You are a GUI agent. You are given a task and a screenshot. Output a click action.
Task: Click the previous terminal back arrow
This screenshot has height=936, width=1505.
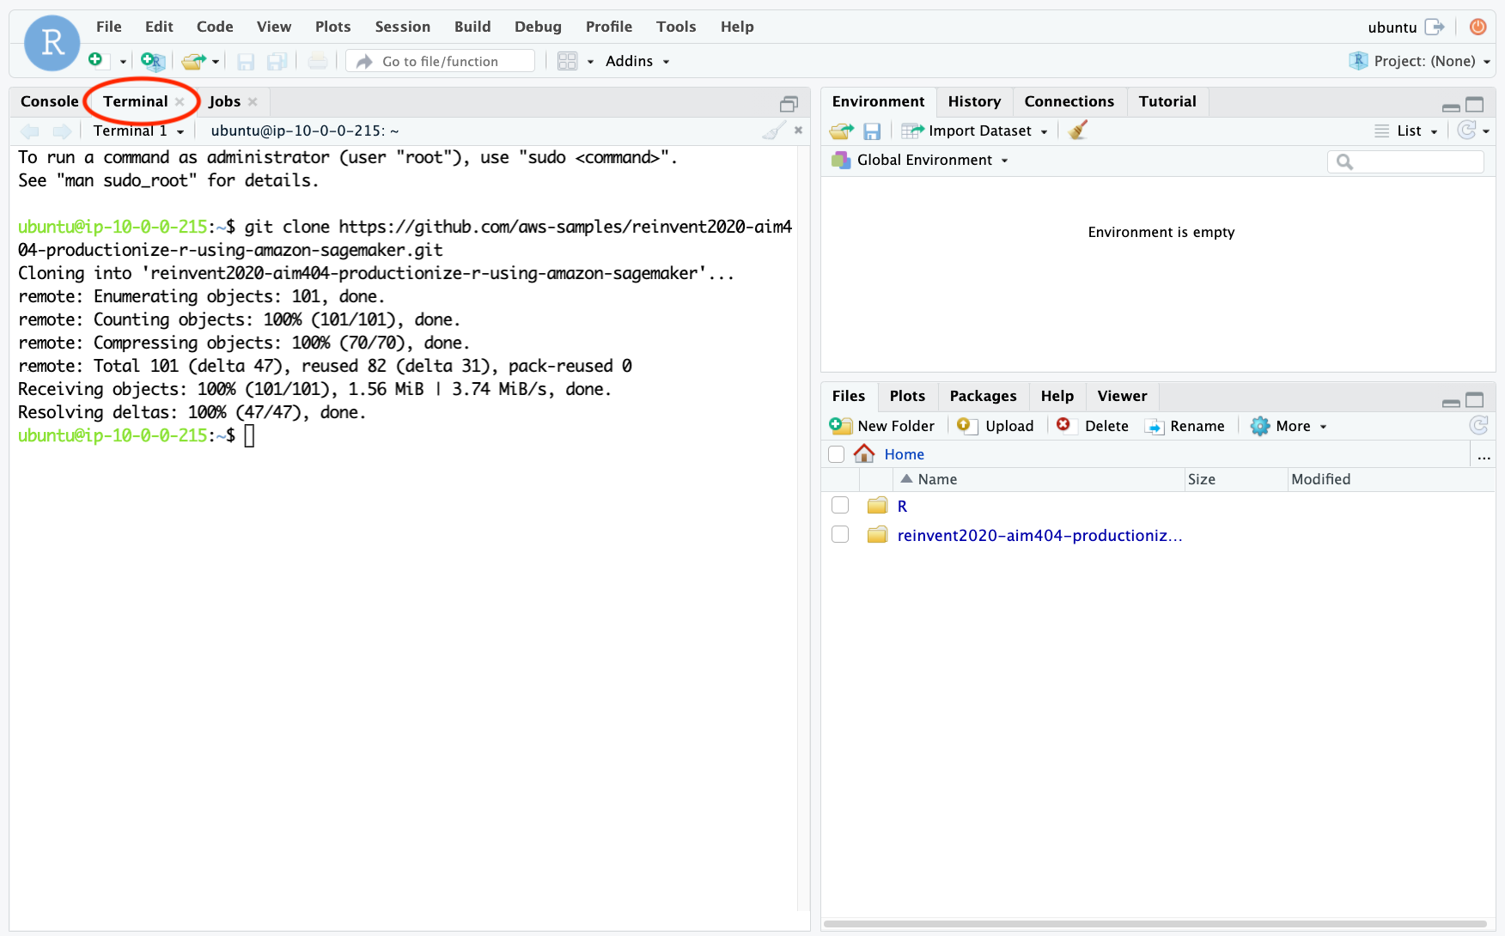[30, 131]
